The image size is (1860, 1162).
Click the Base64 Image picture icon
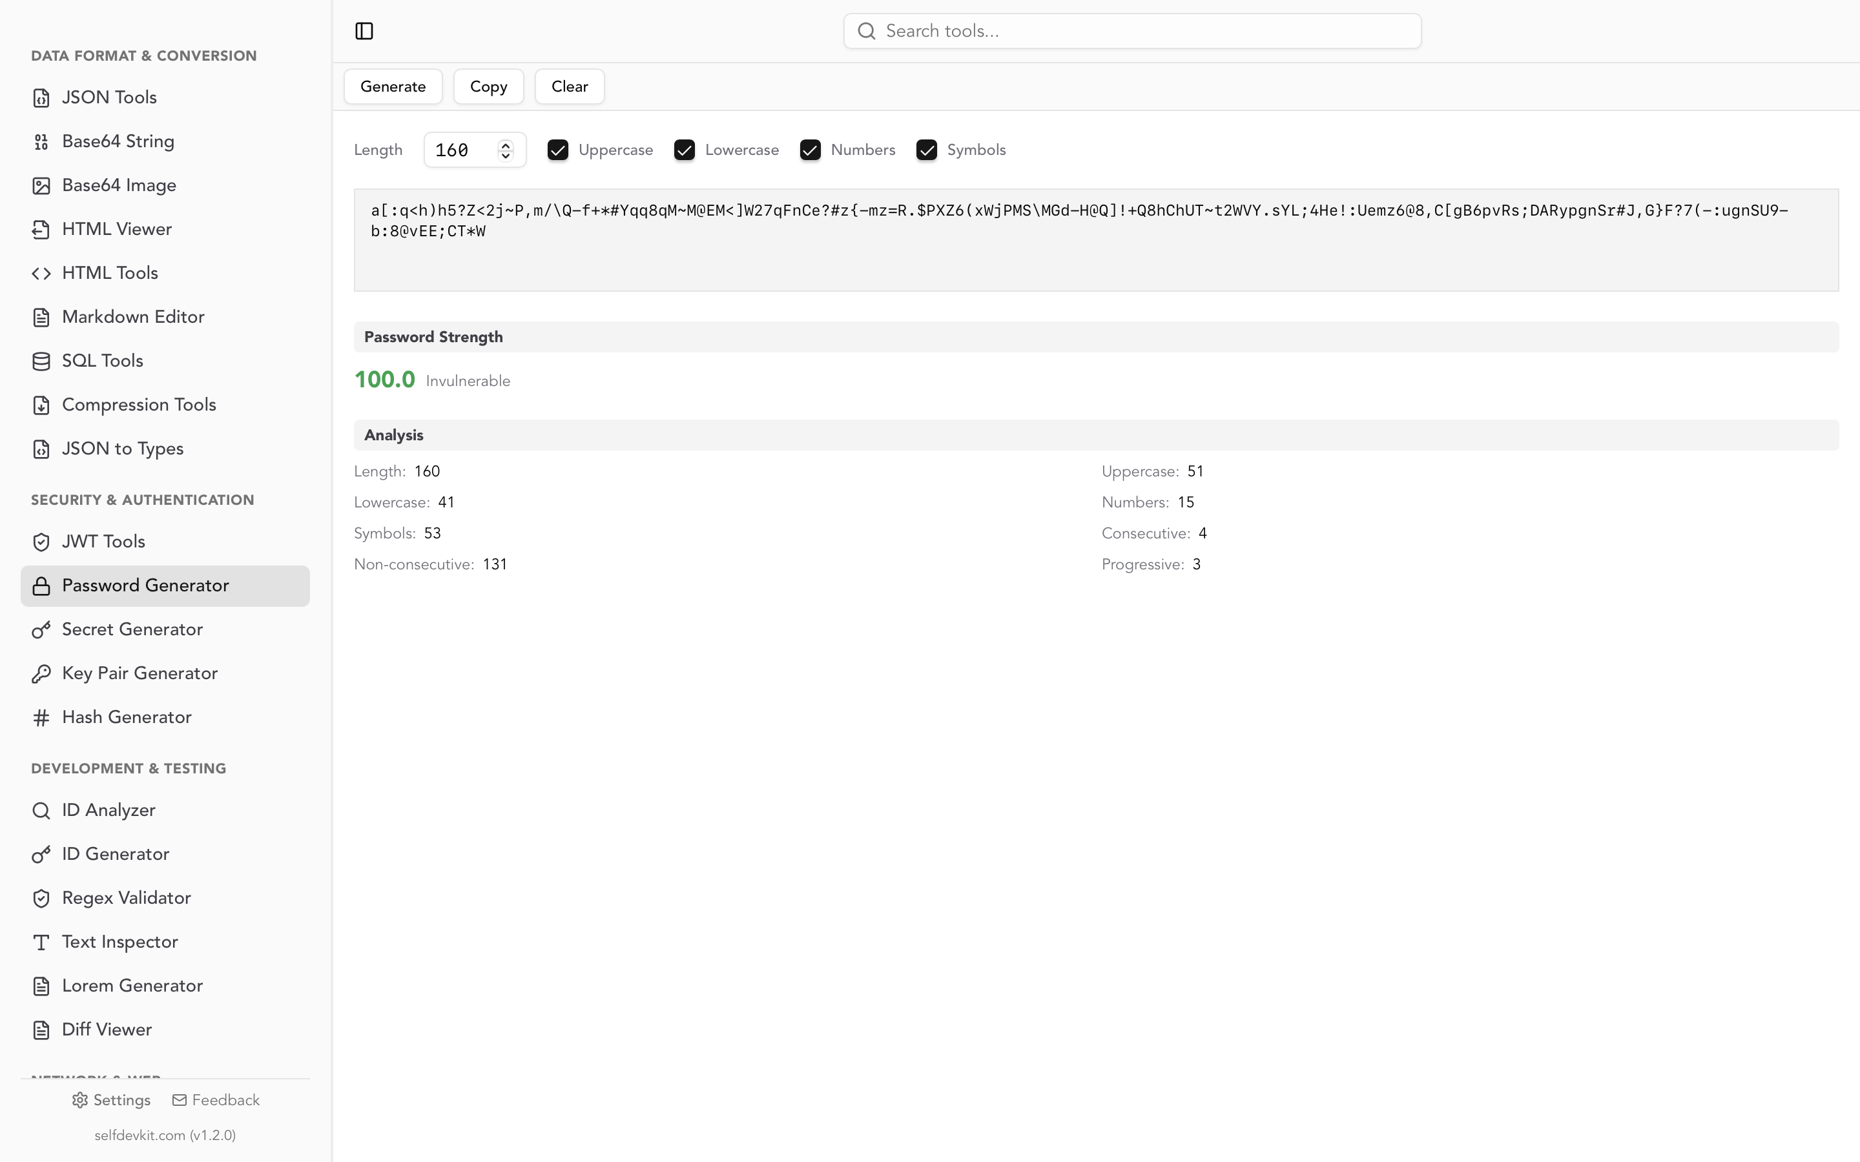41,185
